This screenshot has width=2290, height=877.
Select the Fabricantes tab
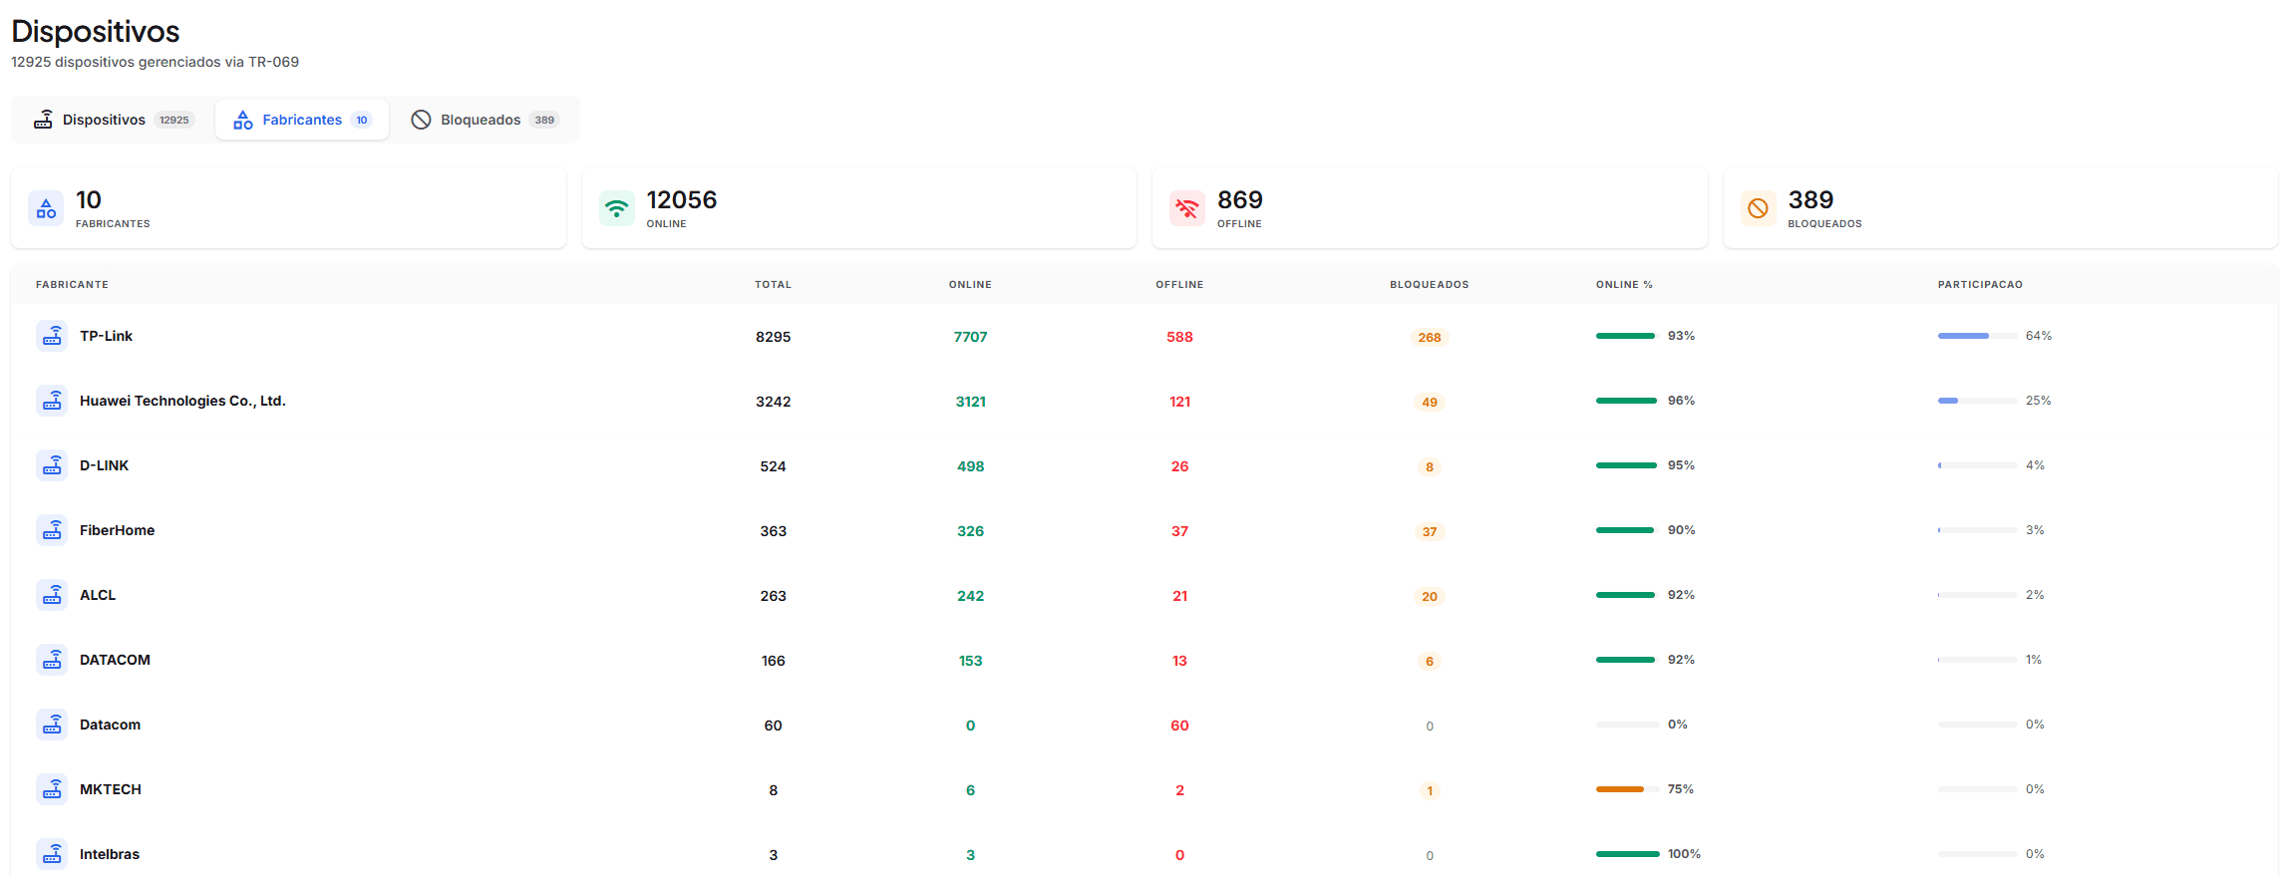pos(302,120)
